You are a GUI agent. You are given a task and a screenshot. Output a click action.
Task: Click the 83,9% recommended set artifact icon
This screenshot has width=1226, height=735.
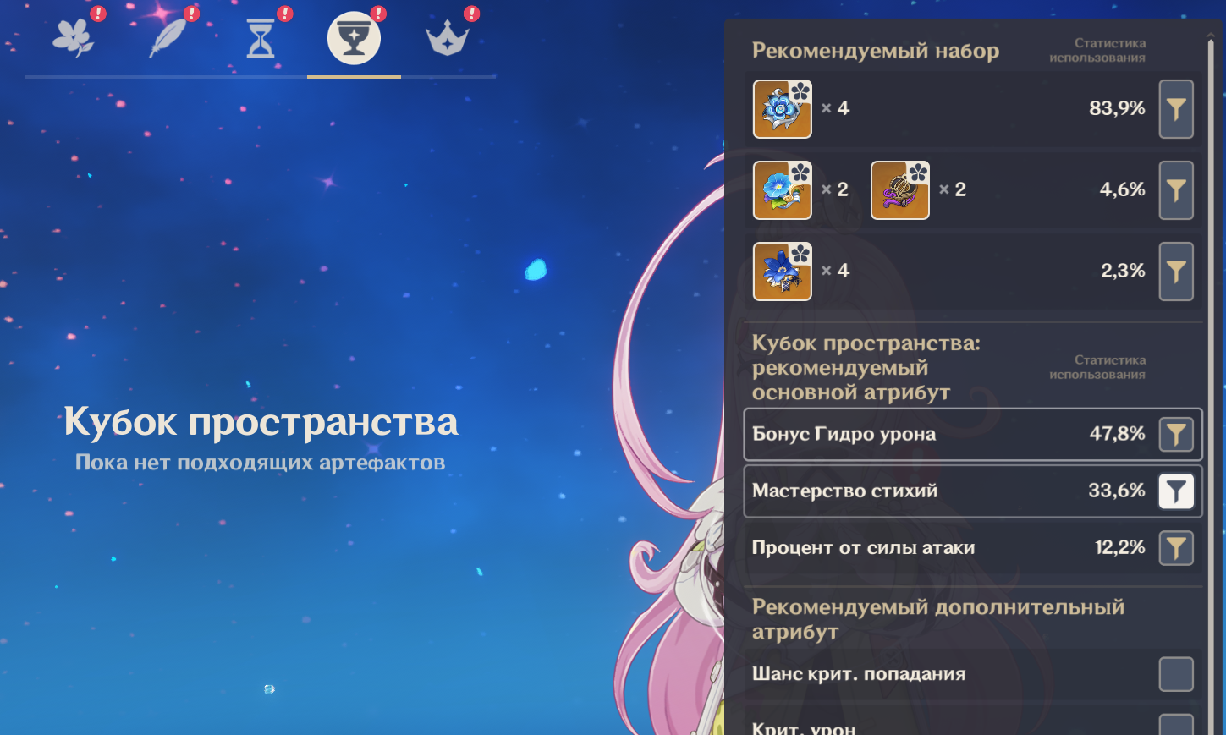click(x=783, y=109)
